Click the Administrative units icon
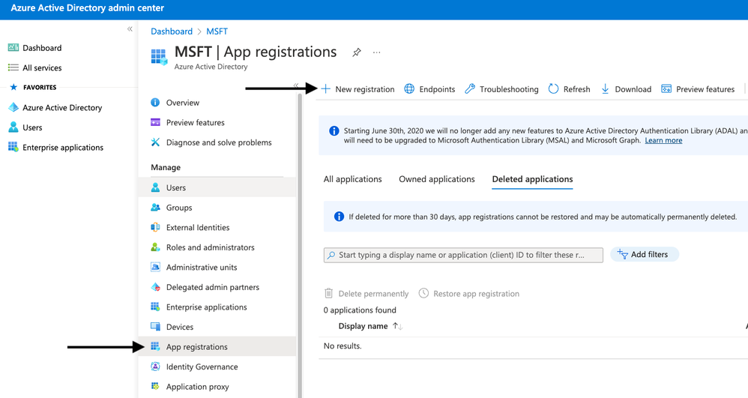748x398 pixels. (155, 268)
